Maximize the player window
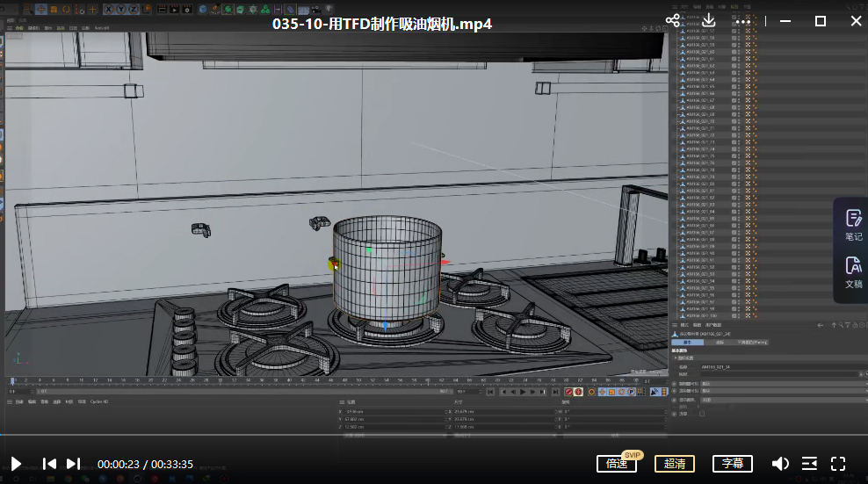 tap(821, 21)
